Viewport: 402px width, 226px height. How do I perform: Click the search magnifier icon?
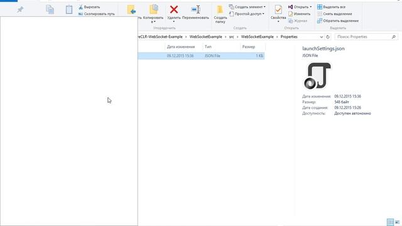394,37
